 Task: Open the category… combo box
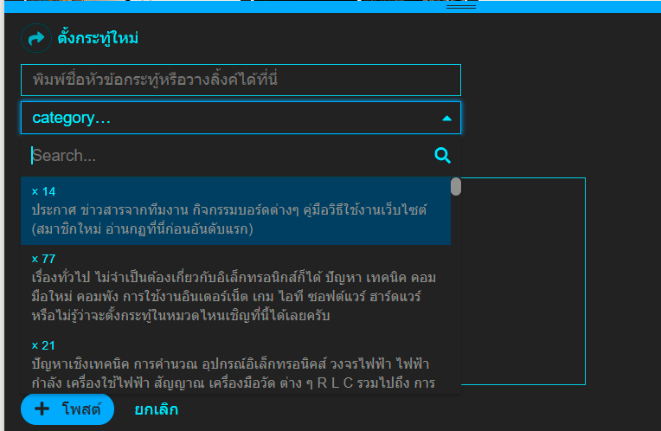coord(241,118)
